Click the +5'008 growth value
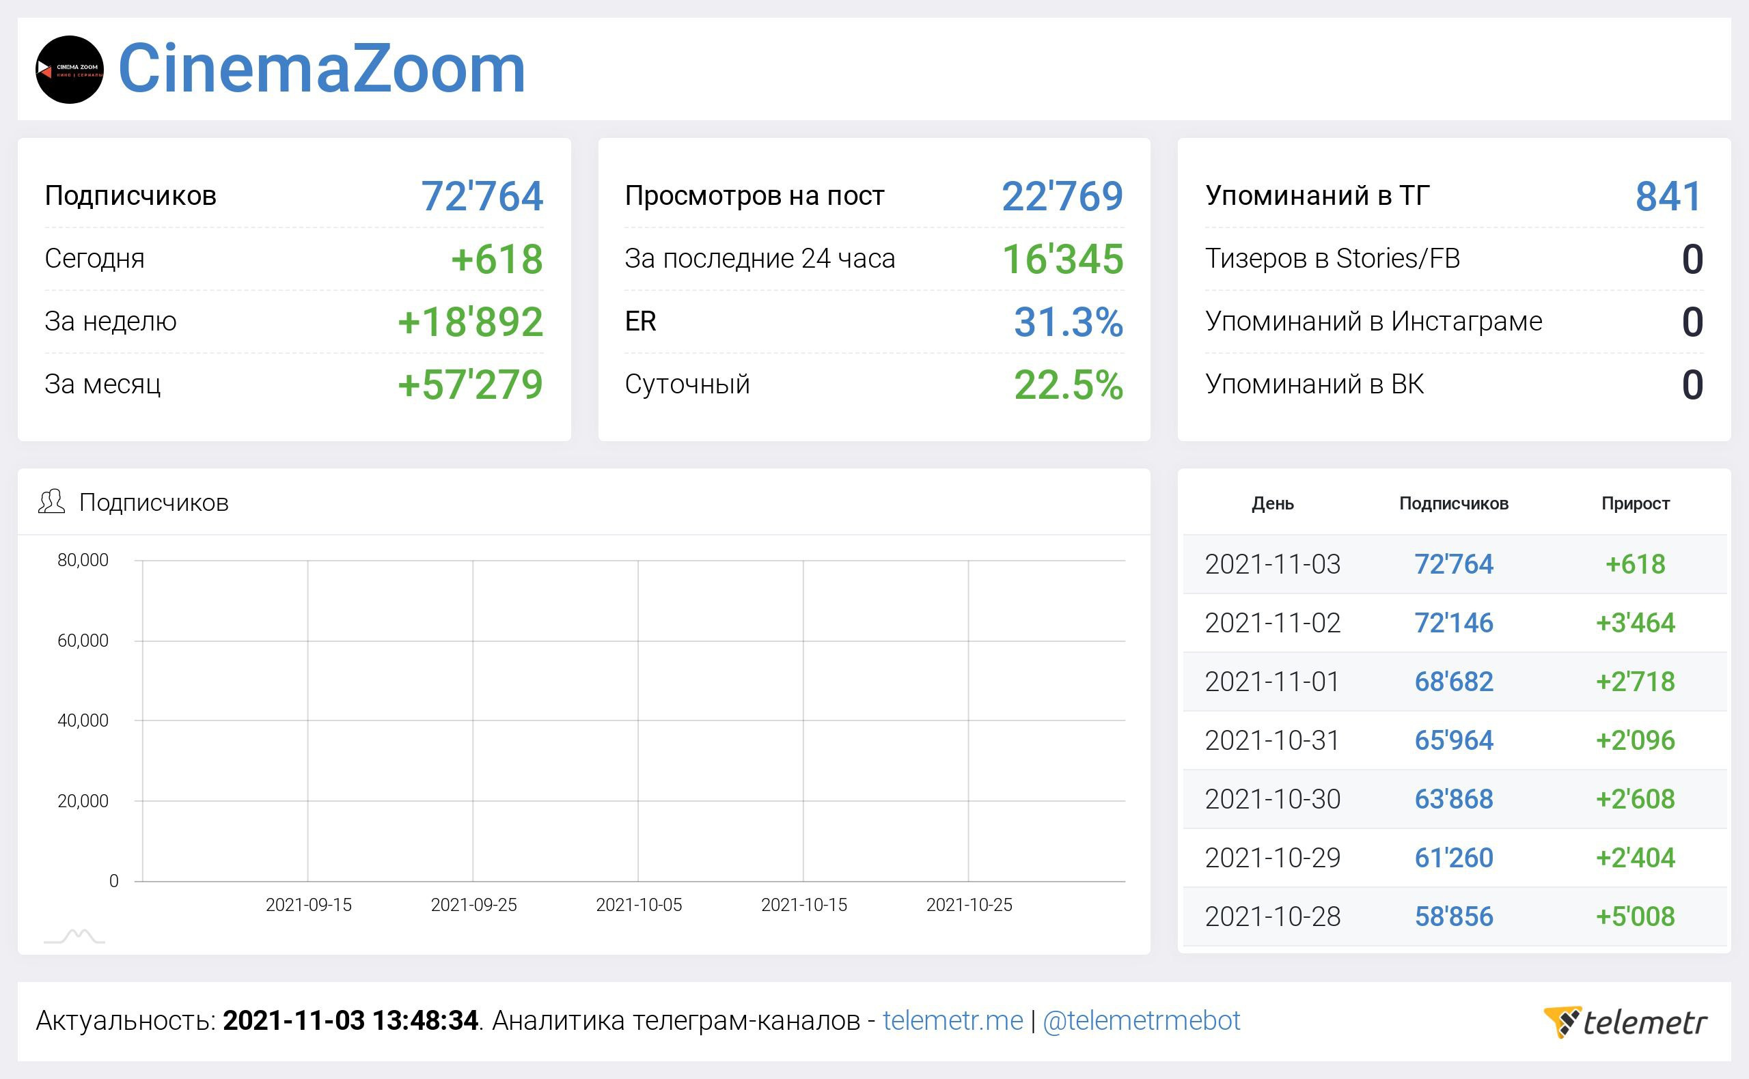1749x1079 pixels. pyautogui.click(x=1635, y=916)
